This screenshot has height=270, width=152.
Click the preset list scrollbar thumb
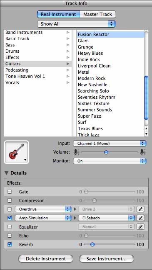(x=146, y=98)
